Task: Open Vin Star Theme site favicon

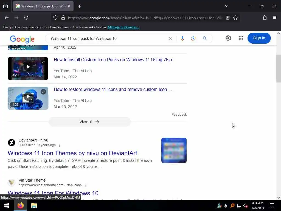Action: point(12,183)
